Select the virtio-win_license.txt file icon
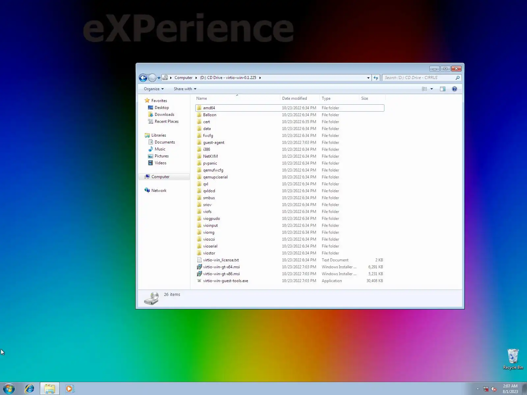This screenshot has width=527, height=395. (199, 260)
